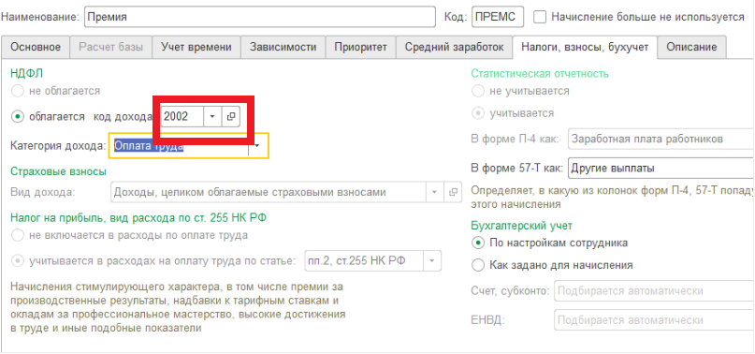Switch to the Основное tab
Viewport: 755px width, 354px height.
pos(36,47)
